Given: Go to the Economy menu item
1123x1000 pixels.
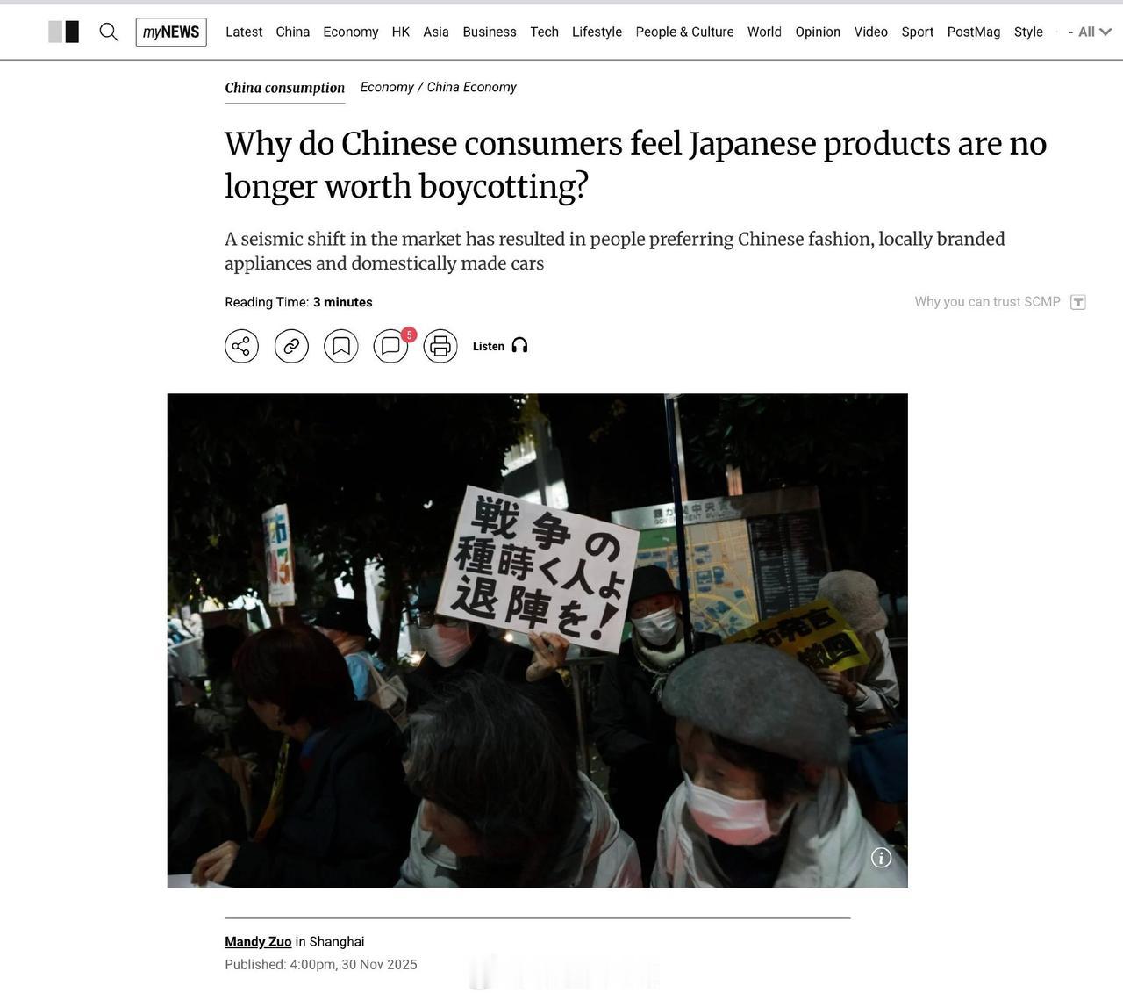Looking at the screenshot, I should (350, 32).
